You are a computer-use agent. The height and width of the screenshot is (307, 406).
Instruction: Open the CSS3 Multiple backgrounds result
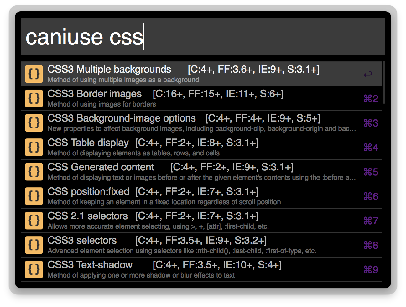pyautogui.click(x=202, y=74)
